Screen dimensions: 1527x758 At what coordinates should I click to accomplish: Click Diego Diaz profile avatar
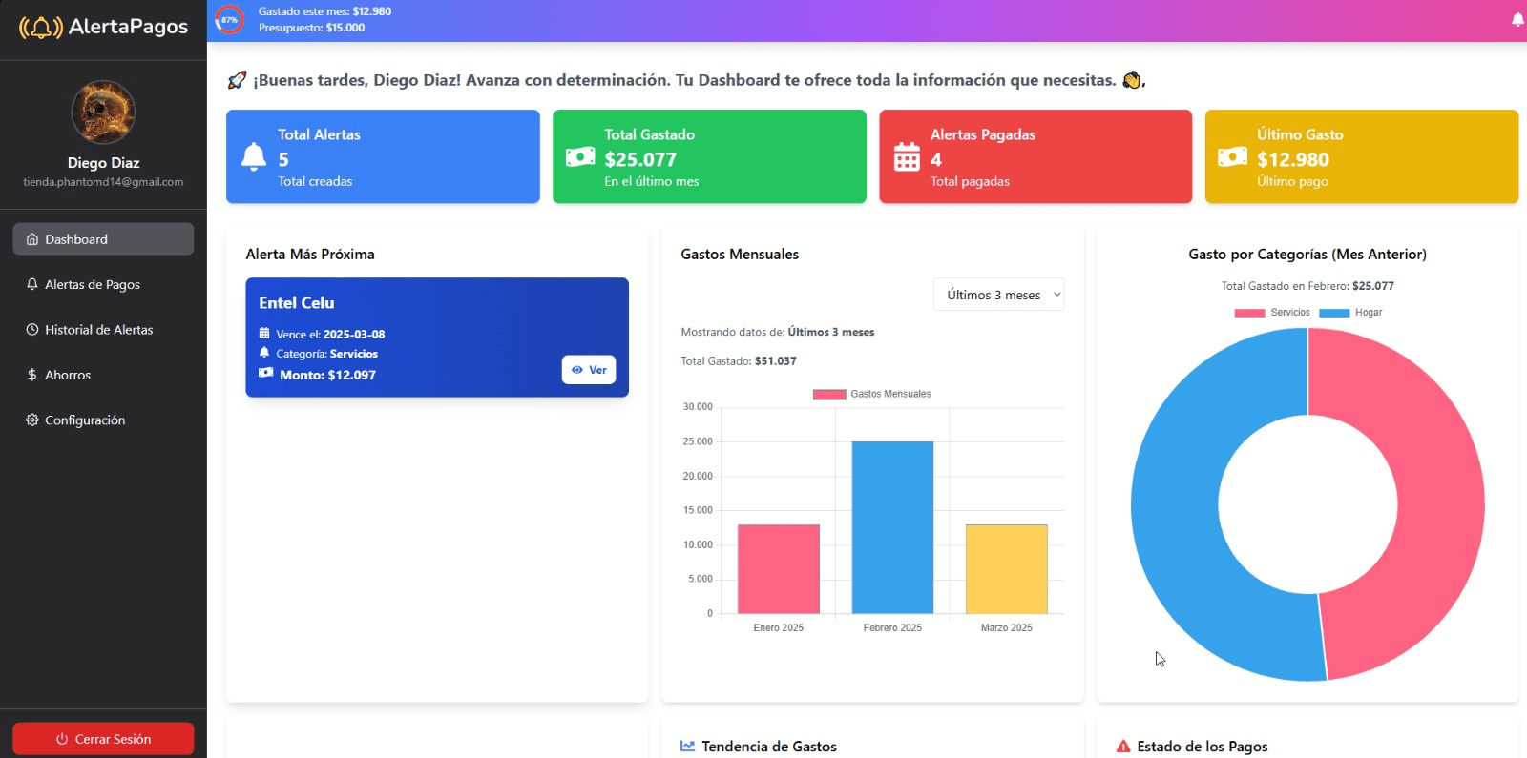[103, 112]
